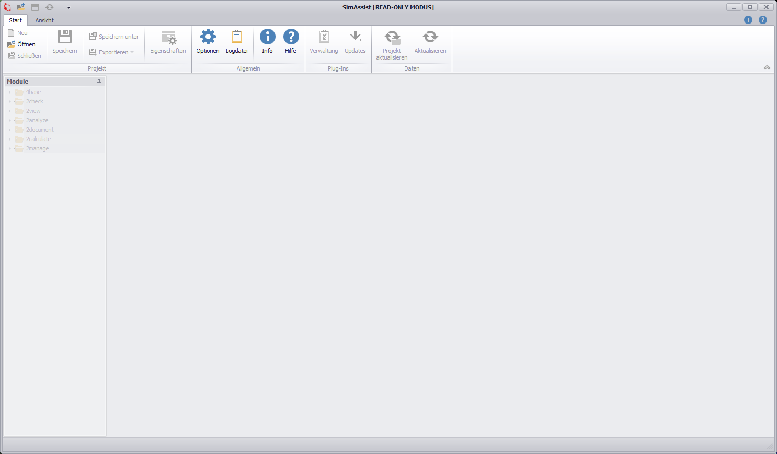Click the Module panel header
The height and width of the screenshot is (454, 777).
55,82
